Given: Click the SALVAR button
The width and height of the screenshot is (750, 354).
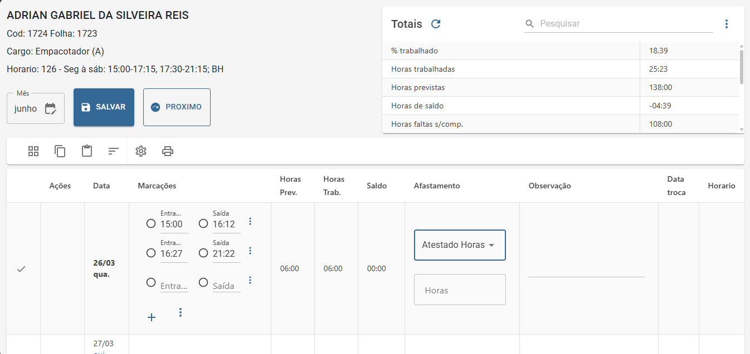Looking at the screenshot, I should pyautogui.click(x=104, y=107).
